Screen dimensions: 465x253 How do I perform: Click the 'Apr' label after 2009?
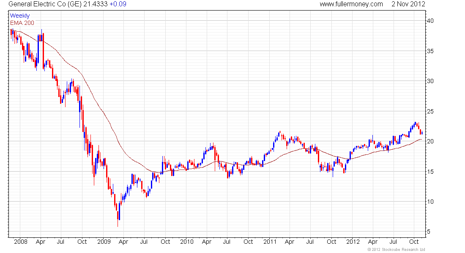pyautogui.click(x=123, y=242)
